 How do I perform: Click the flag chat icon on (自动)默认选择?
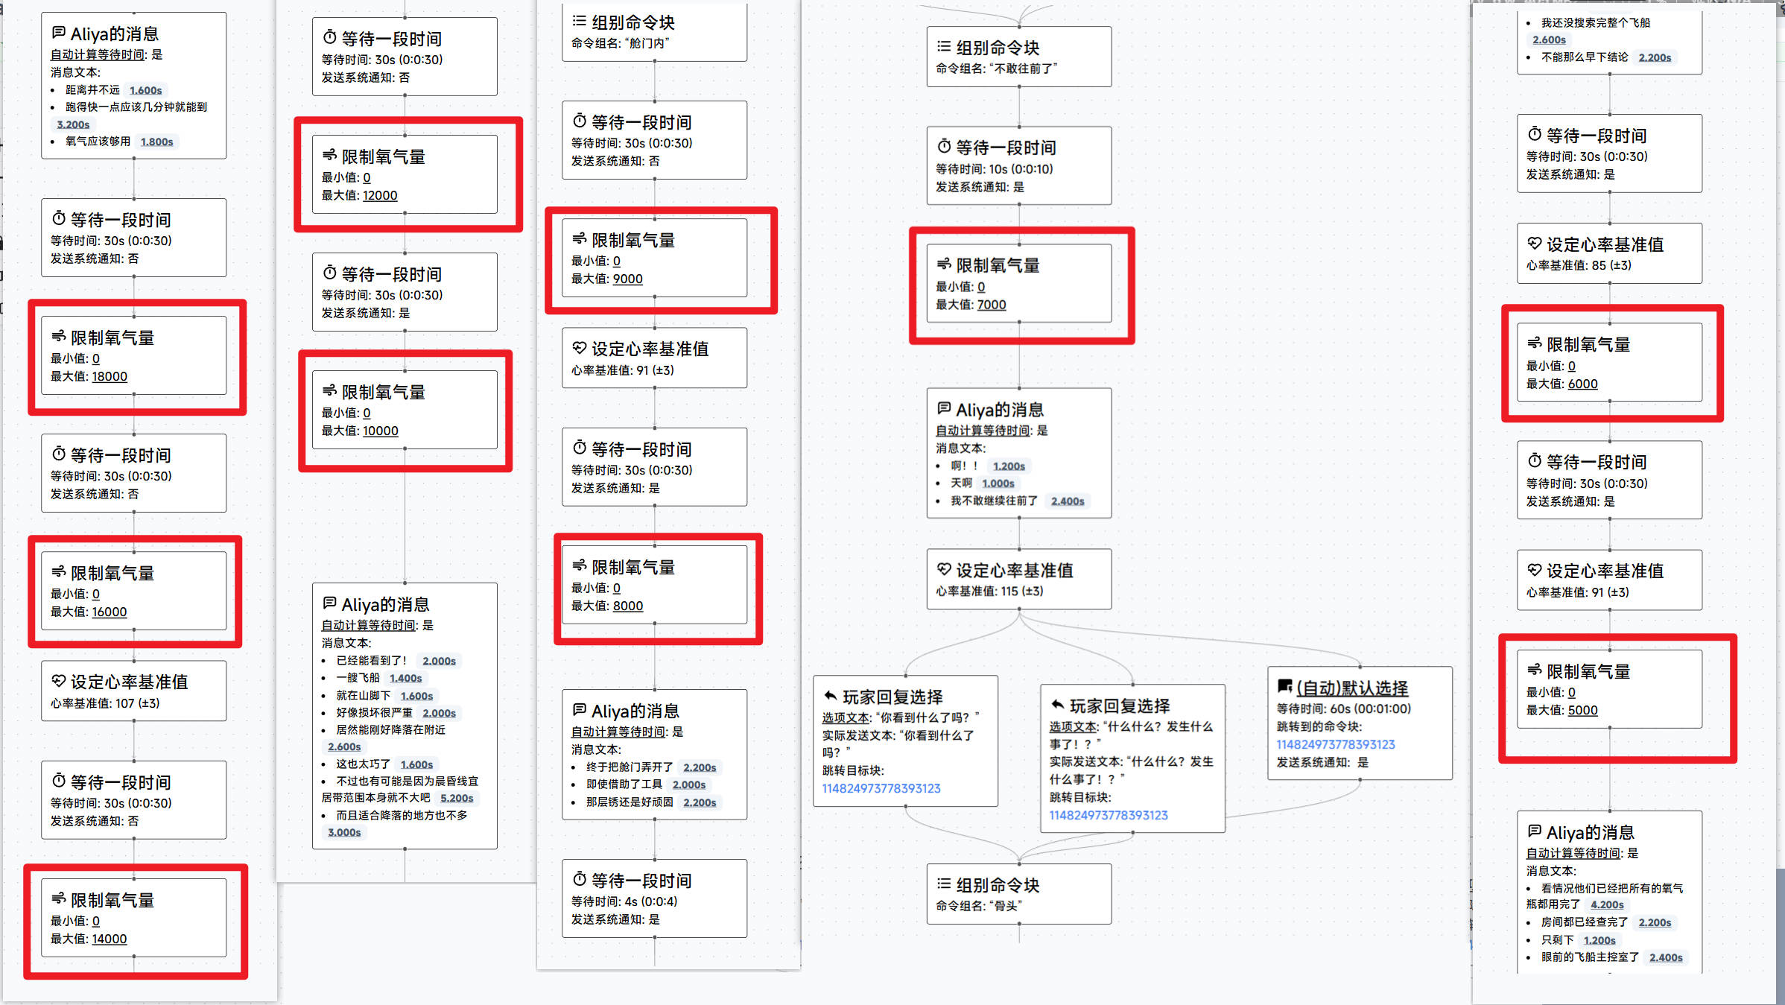(x=1284, y=686)
